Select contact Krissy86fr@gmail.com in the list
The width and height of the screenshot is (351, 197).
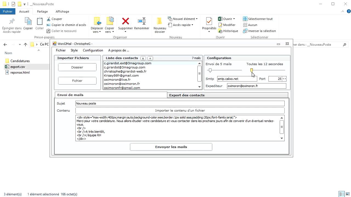pyautogui.click(x=121, y=76)
